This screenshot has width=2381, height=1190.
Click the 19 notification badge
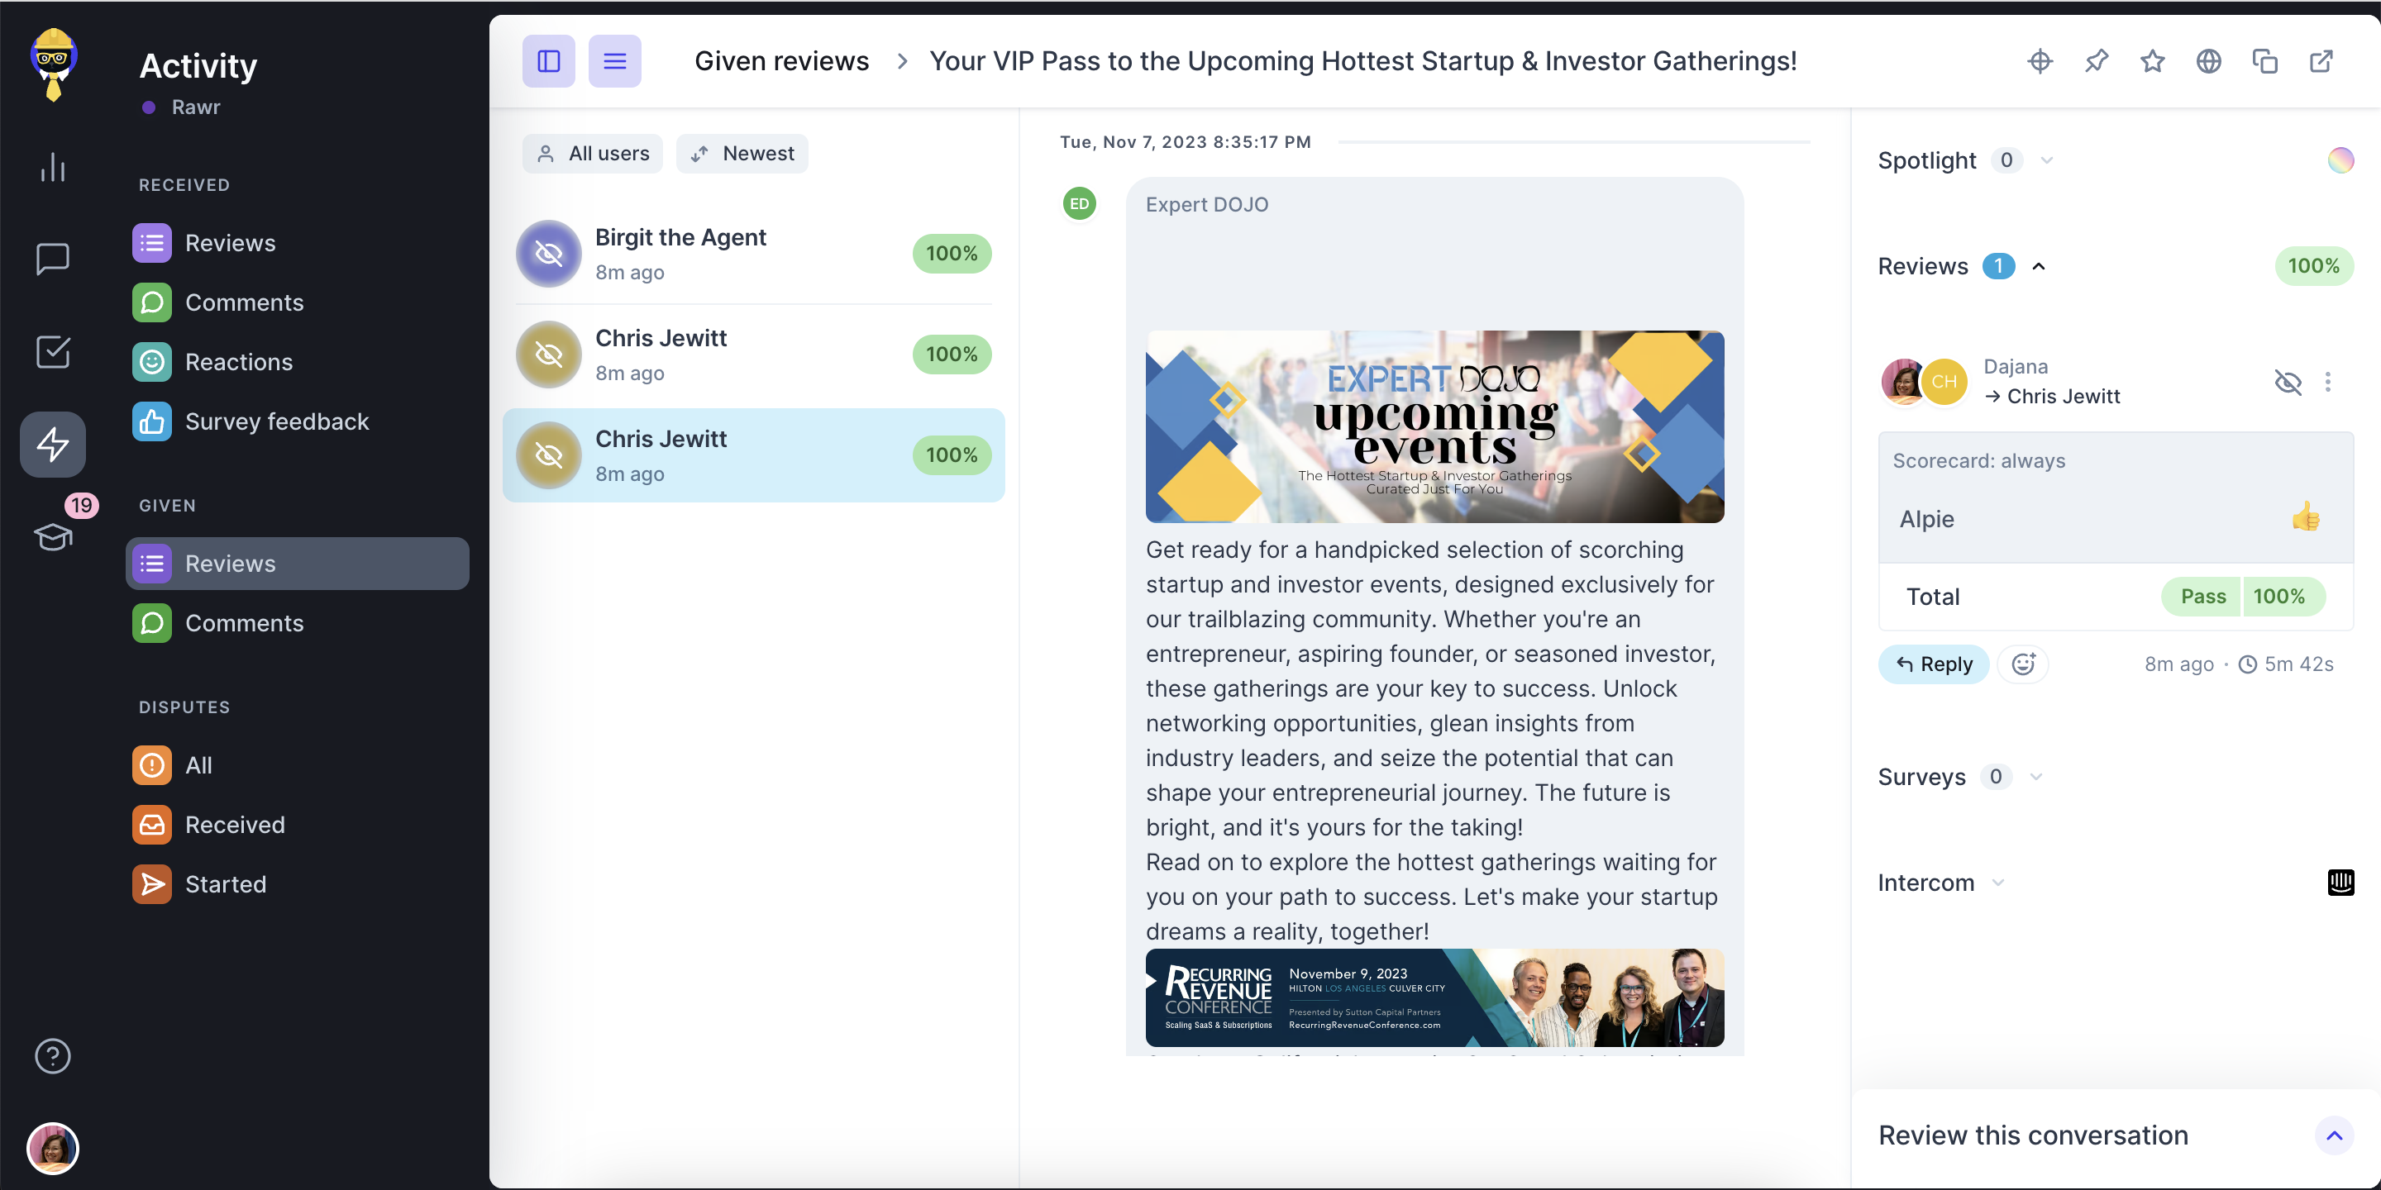tap(81, 506)
